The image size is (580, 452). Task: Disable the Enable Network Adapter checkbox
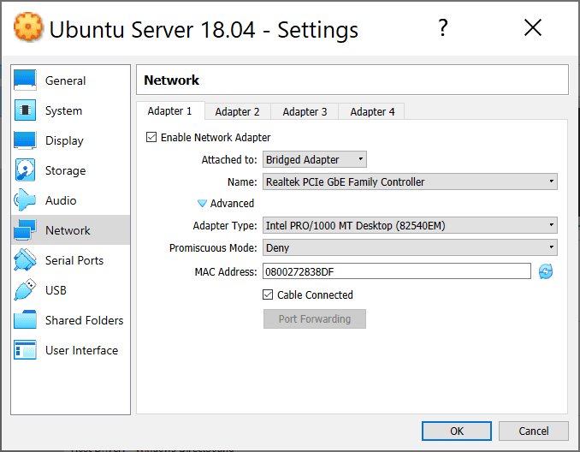[152, 137]
